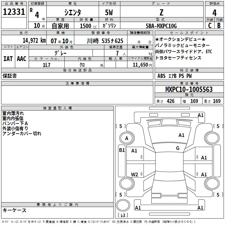
Task: Click rear-right wheel icon
Action: point(212,184)
